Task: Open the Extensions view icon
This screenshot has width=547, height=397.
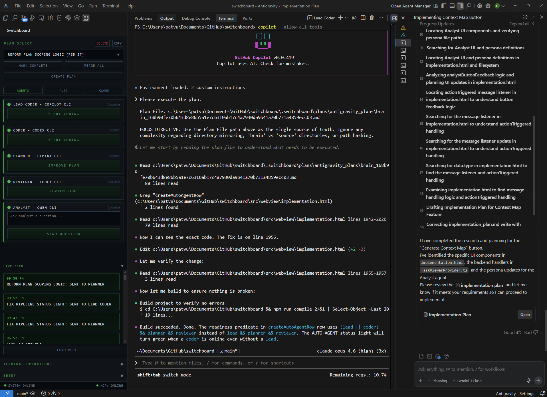Action: point(50,18)
